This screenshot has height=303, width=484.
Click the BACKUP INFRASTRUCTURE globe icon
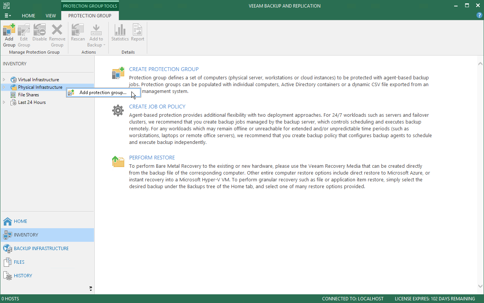pos(8,249)
